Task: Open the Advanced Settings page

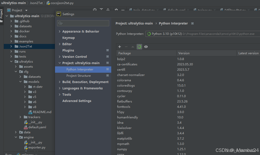Action: [x=77, y=101]
